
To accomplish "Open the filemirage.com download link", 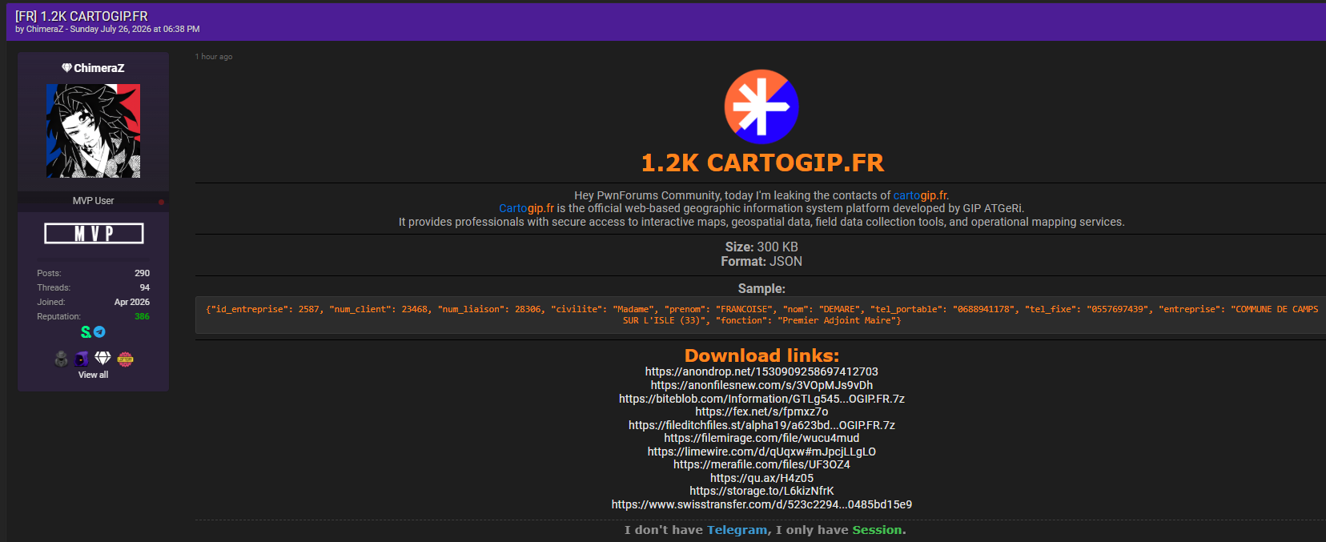I will coord(761,438).
